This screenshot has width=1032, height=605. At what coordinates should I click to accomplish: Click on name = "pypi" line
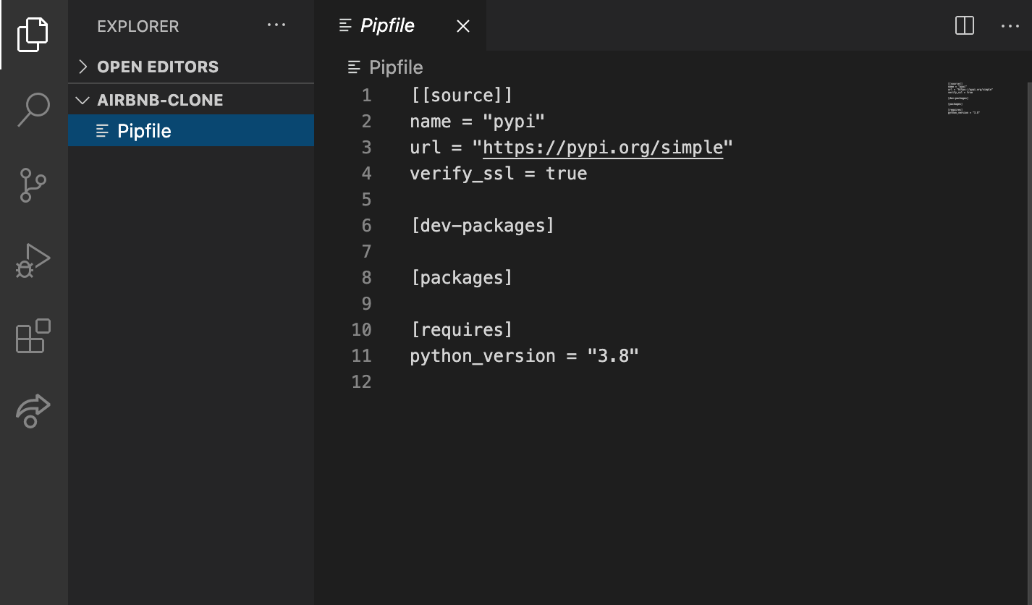tap(477, 122)
